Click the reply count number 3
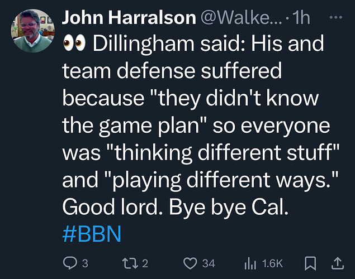 click(85, 263)
